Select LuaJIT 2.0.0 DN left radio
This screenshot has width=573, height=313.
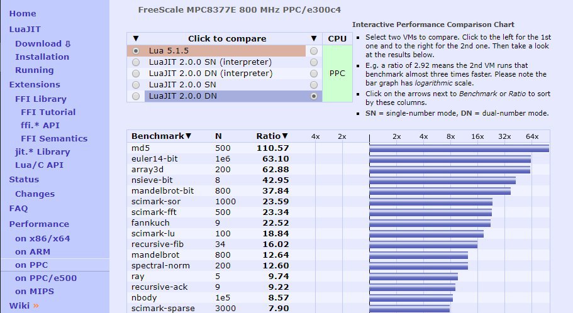click(x=136, y=96)
